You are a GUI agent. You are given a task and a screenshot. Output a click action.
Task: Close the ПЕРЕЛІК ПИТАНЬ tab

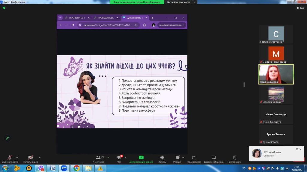click(x=89, y=18)
